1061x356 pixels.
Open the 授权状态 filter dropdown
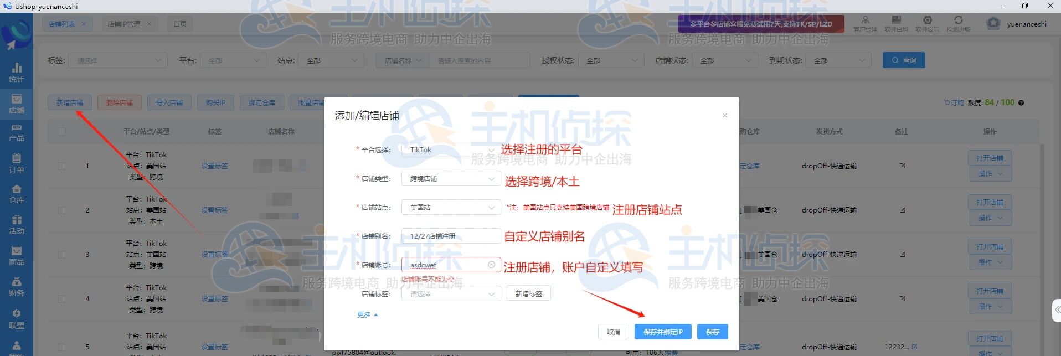click(611, 60)
